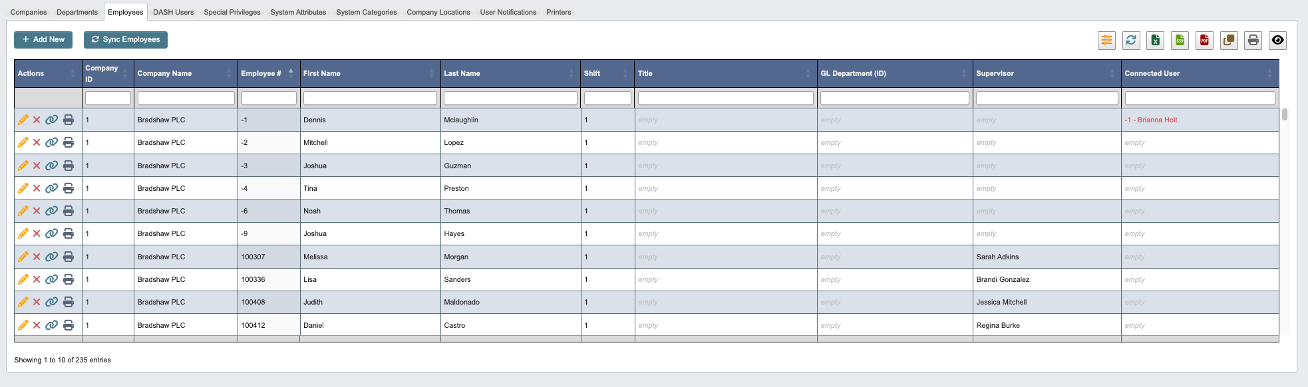
Task: Edit Dennis Mclaughlin's record with the pencil
Action: [x=23, y=120]
